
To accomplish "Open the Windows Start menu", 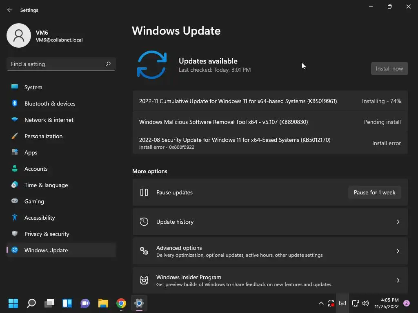I will point(13,303).
